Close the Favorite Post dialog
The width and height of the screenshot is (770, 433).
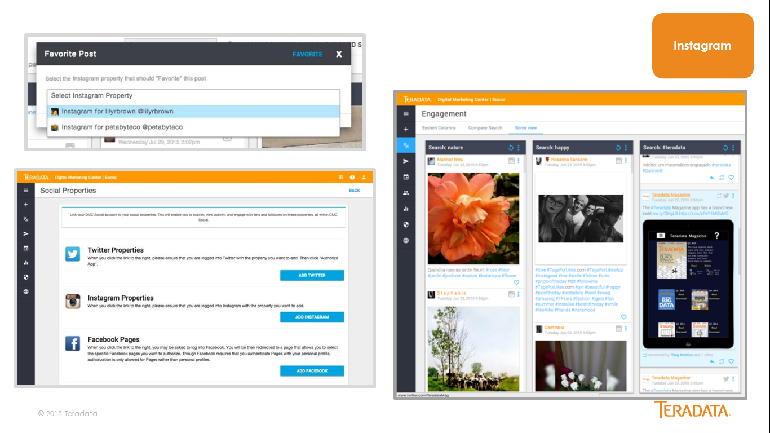(339, 54)
